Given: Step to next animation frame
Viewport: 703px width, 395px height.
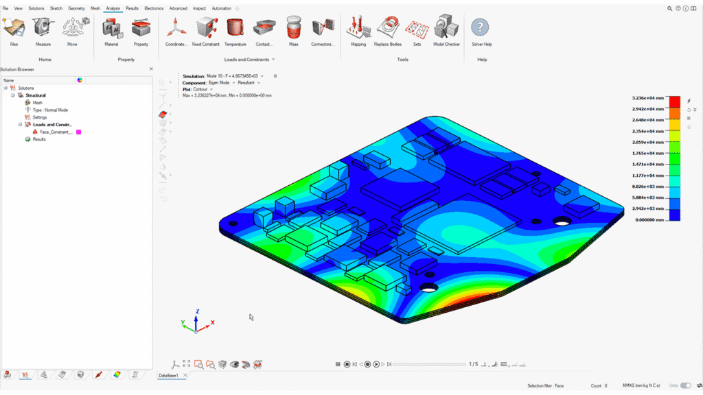Looking at the screenshot, I should coord(383,365).
